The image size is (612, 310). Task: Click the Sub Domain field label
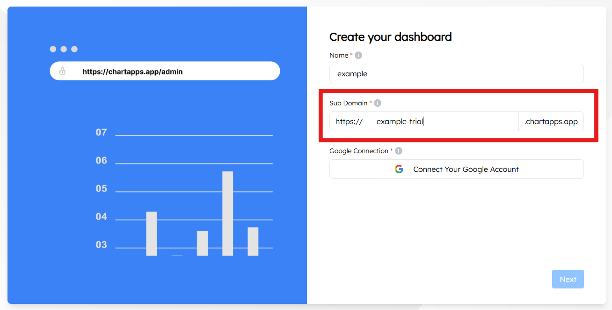pos(349,103)
